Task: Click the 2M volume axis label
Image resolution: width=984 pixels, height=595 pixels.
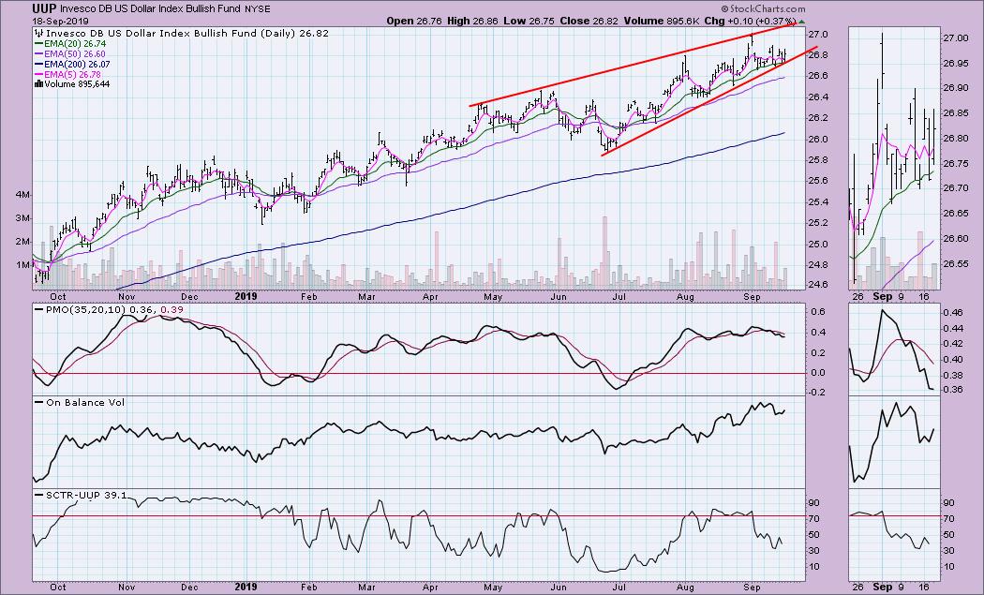Action: pos(23,242)
